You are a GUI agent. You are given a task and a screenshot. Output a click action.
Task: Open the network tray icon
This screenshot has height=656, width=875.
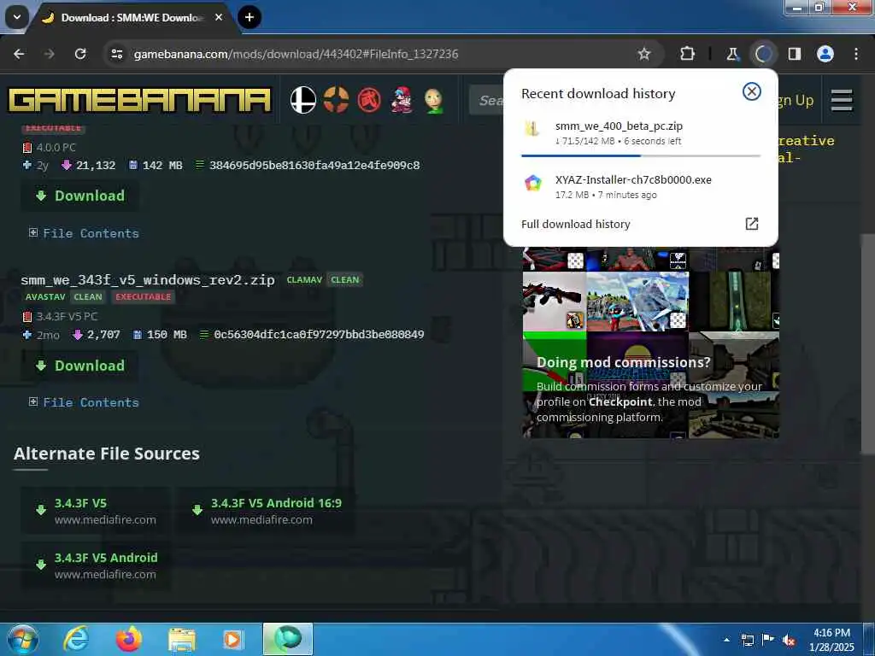coord(748,640)
